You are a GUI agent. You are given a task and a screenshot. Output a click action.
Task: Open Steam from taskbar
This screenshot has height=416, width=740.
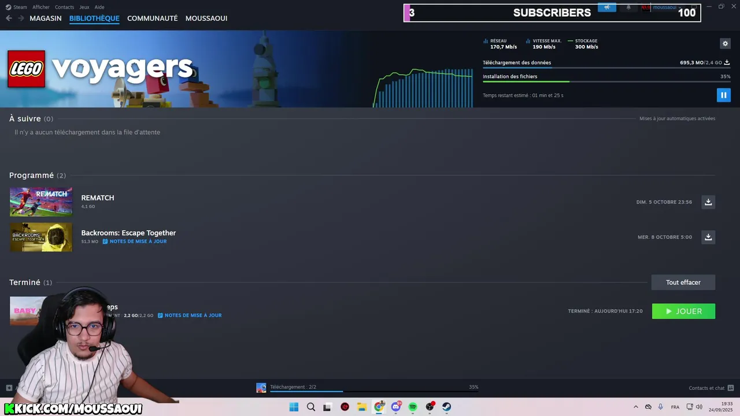(447, 407)
